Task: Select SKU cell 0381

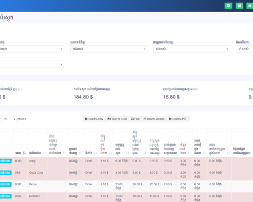Action: [x=18, y=173]
